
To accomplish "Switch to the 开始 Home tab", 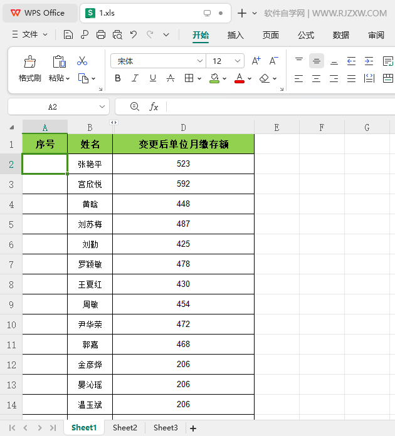I will [201, 35].
